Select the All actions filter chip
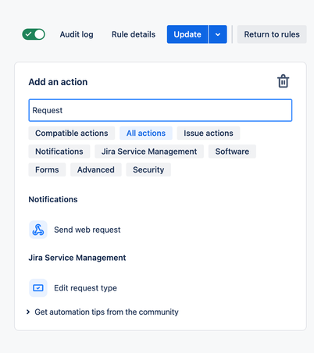314x353 pixels. (x=146, y=134)
